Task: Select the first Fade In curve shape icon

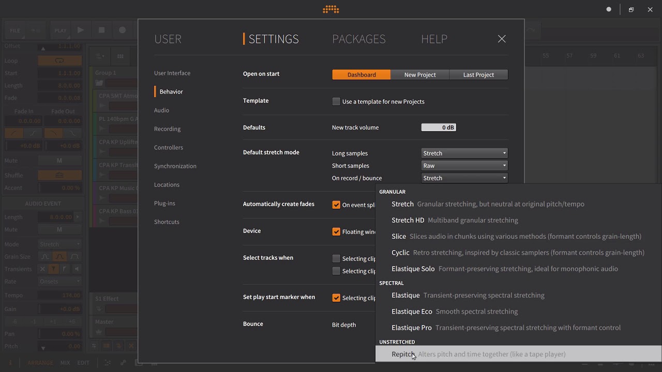Action: coord(13,133)
